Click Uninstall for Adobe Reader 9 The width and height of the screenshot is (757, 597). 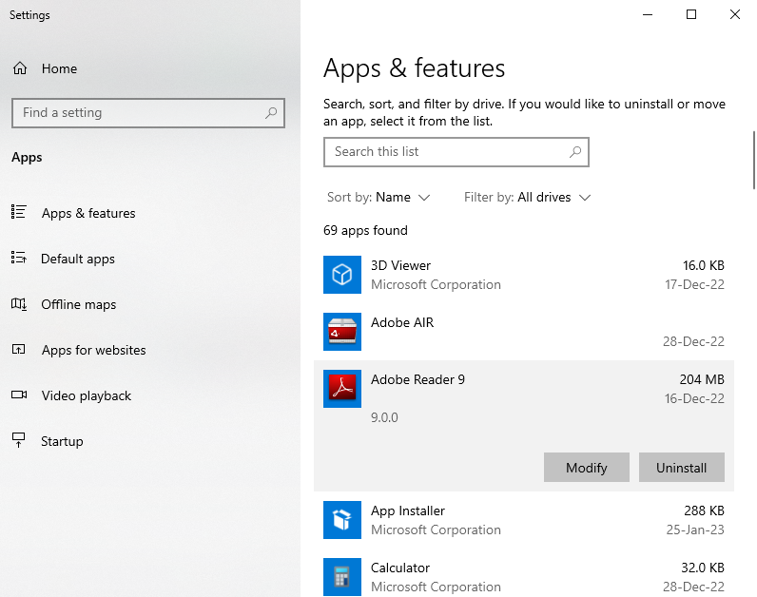coord(682,467)
